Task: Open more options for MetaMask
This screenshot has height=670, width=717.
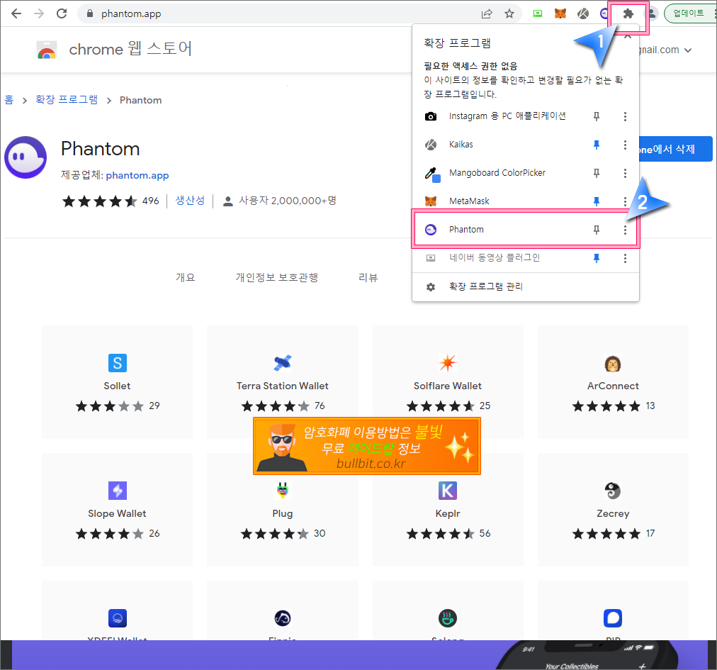Action: [625, 201]
